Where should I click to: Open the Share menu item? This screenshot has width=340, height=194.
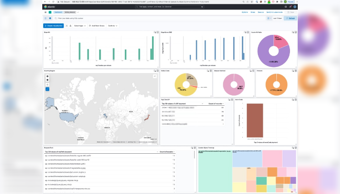(x=253, y=12)
